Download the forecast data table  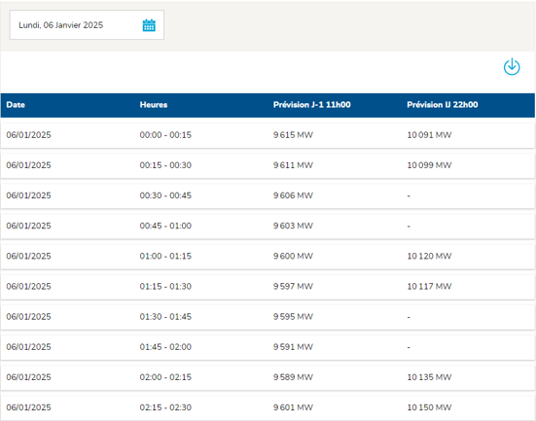[512, 67]
